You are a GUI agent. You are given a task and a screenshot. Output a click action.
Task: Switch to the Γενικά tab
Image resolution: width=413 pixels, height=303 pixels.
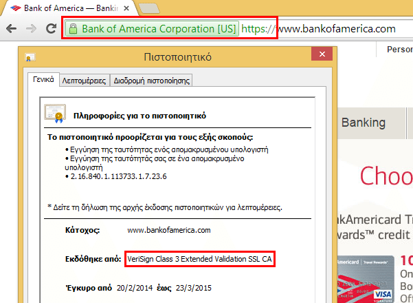43,79
